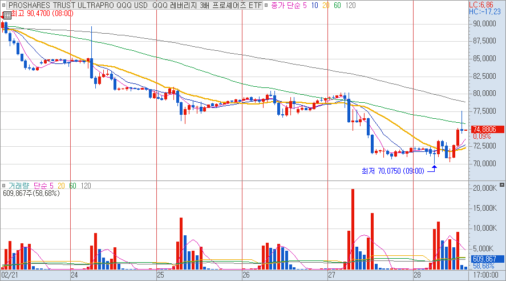This screenshot has width=506, height=281.
Task: Click 15,000K on the volume axis
Action: pos(485,208)
